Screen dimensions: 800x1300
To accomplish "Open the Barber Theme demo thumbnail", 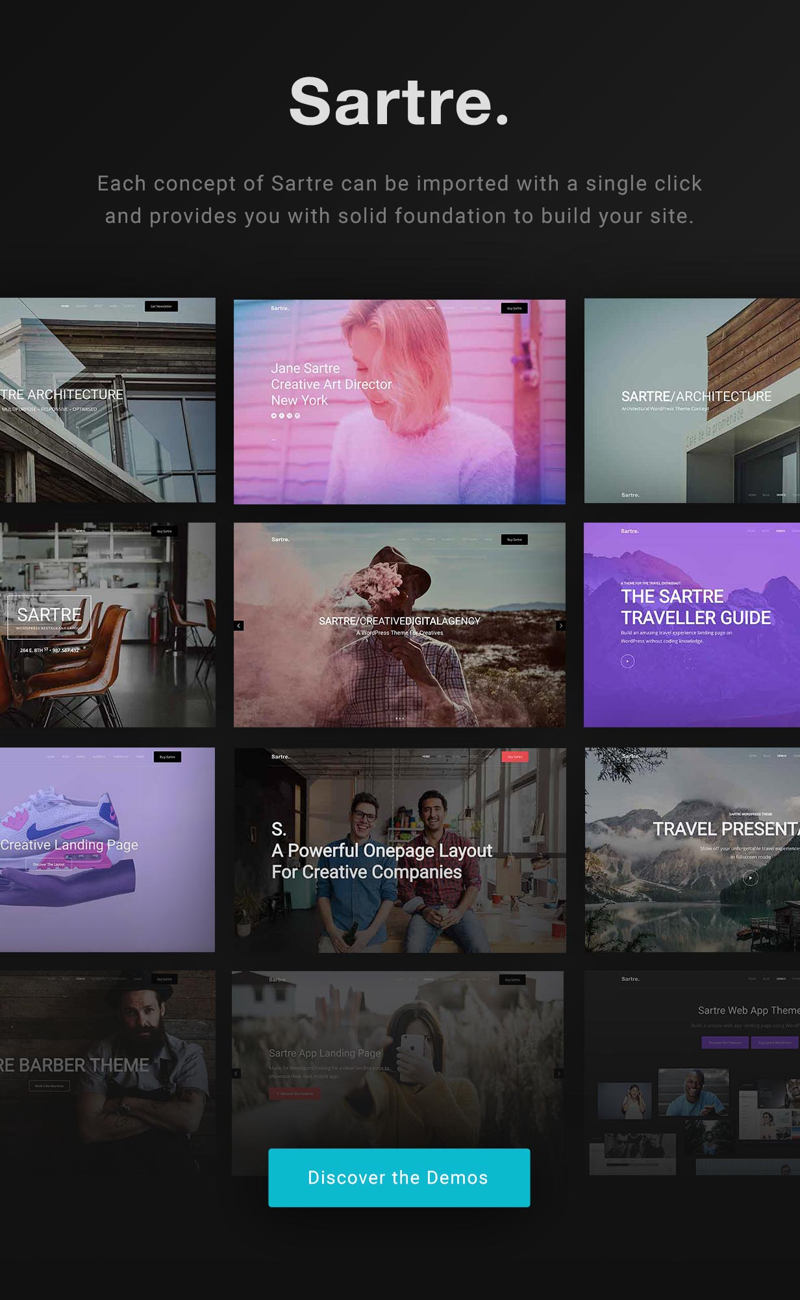I will coord(108,1072).
